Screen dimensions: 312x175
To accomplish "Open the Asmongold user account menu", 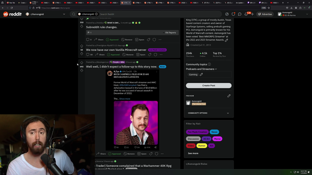I will click(x=293, y=14).
